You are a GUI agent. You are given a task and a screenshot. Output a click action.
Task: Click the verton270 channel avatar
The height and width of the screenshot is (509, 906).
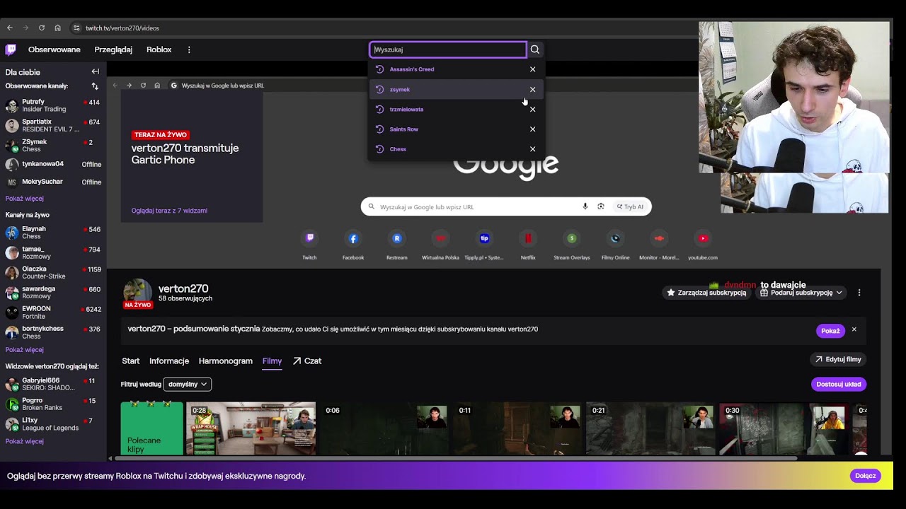[x=137, y=293]
